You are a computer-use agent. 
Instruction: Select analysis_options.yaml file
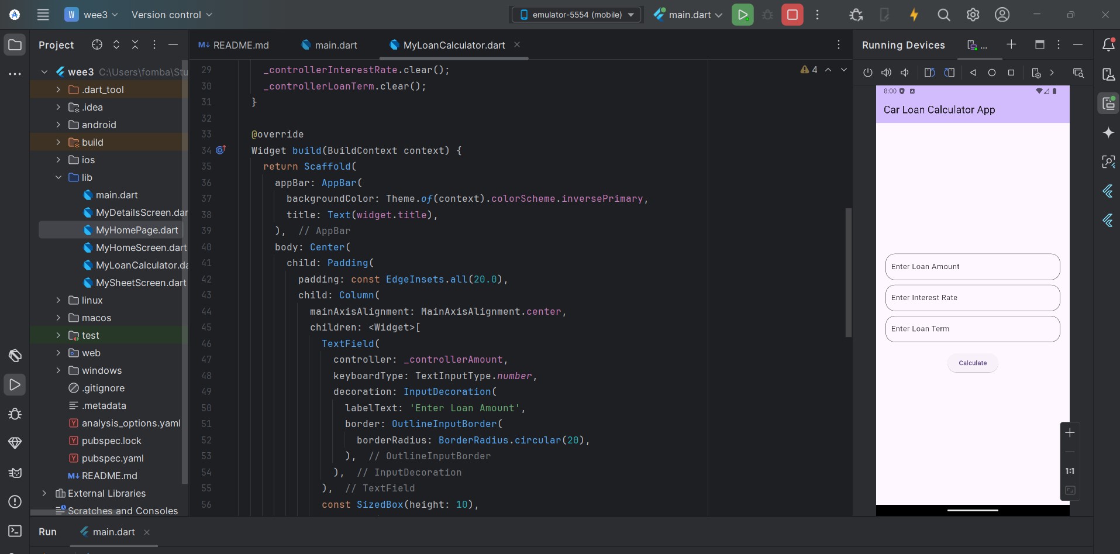pyautogui.click(x=125, y=423)
